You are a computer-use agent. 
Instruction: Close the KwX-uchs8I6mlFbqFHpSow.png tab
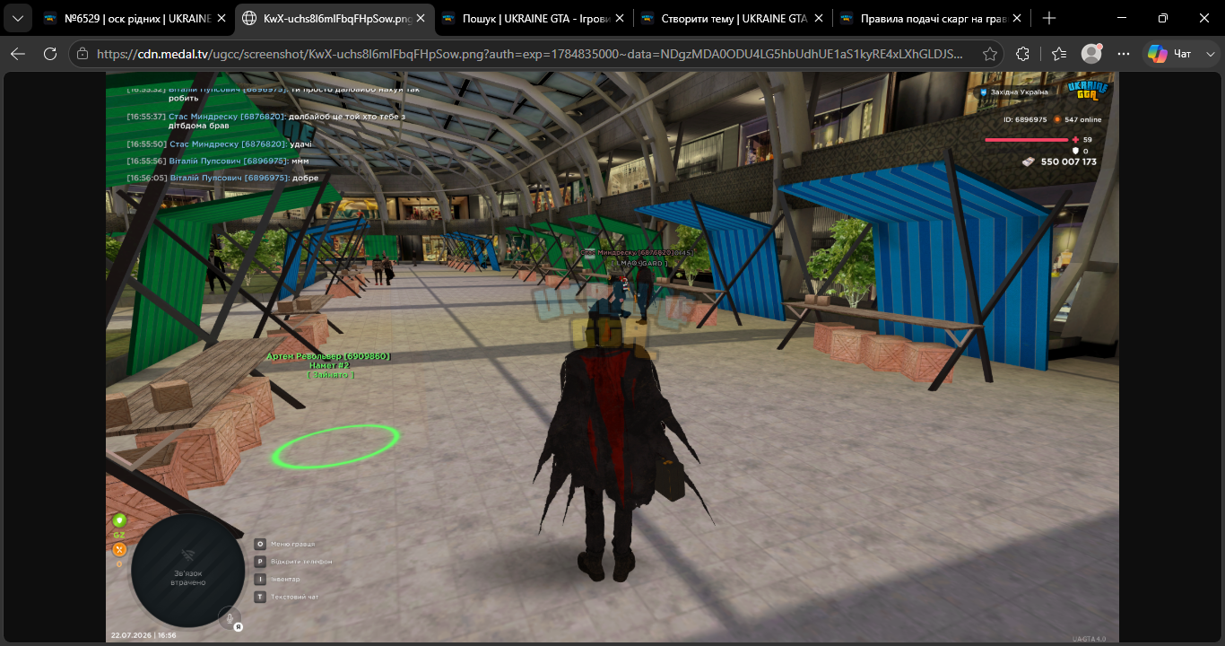(x=421, y=18)
